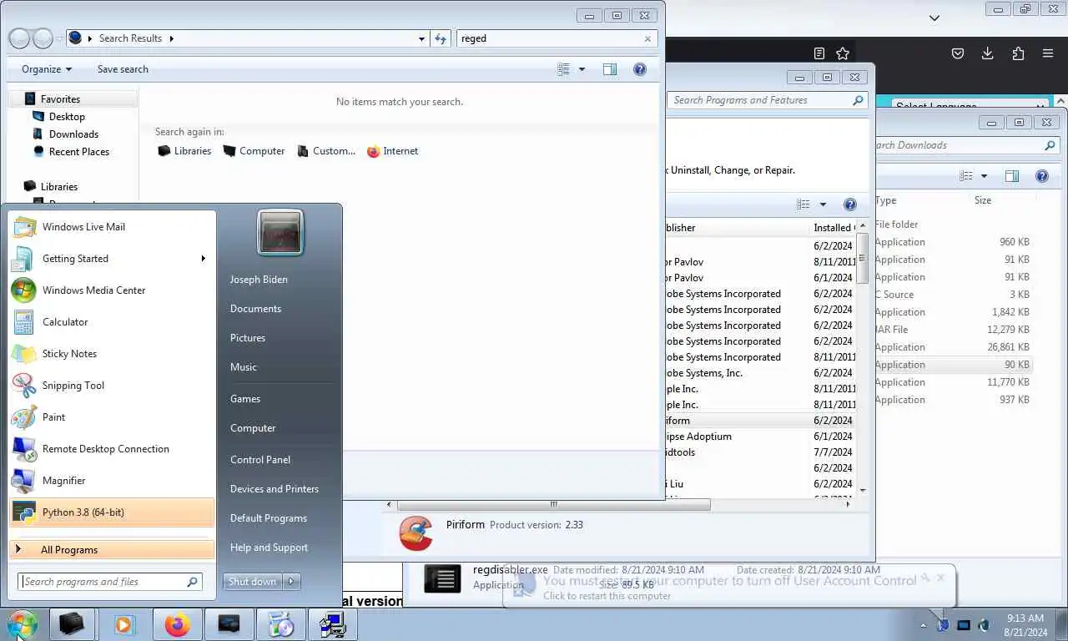1068x641 pixels.
Task: Open Games from the Start menu
Action: click(x=245, y=399)
